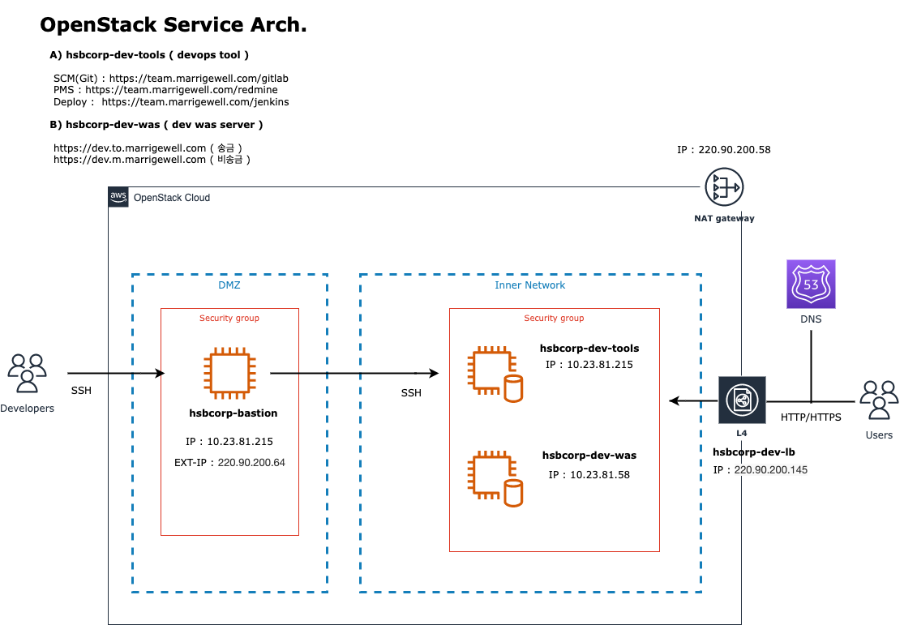Select the hsbcorp-dev-lb label
This screenshot has width=904, height=625.
(752, 452)
